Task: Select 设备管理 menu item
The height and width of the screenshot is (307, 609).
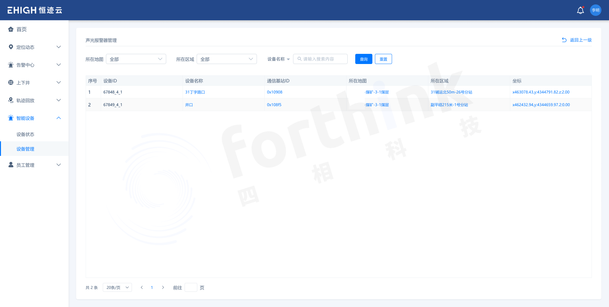Action: click(x=25, y=149)
